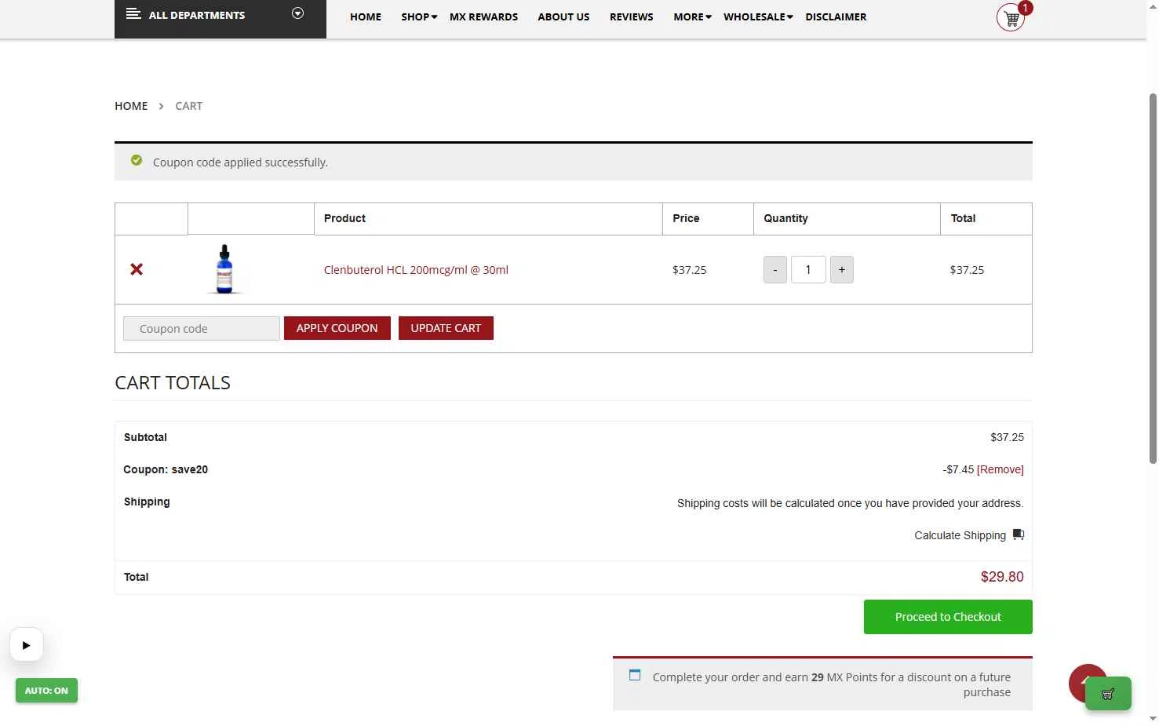Screen dimensions: 1159x726
Task: Decrease quantity with minus button
Action: coord(775,270)
